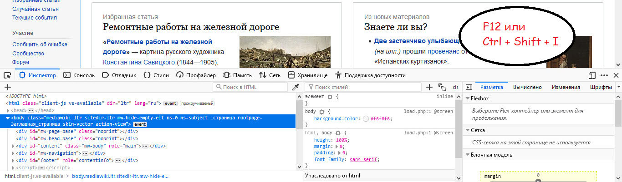Pick a page color with eyedropper

(296, 87)
